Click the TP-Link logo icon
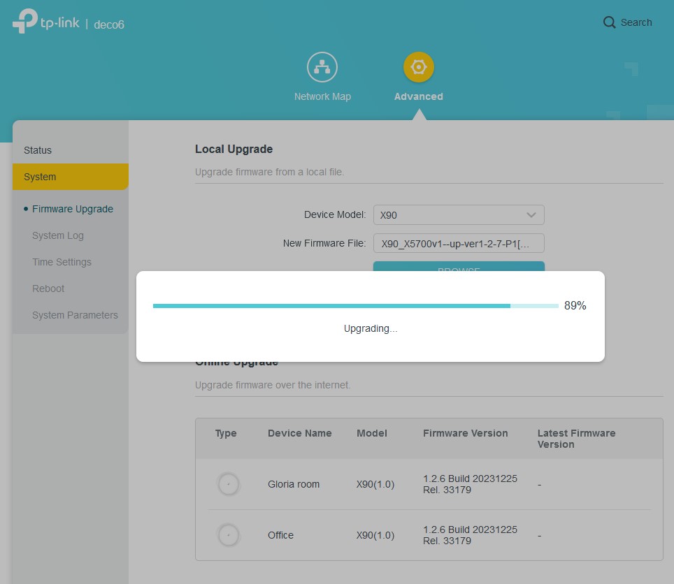 coord(25,22)
